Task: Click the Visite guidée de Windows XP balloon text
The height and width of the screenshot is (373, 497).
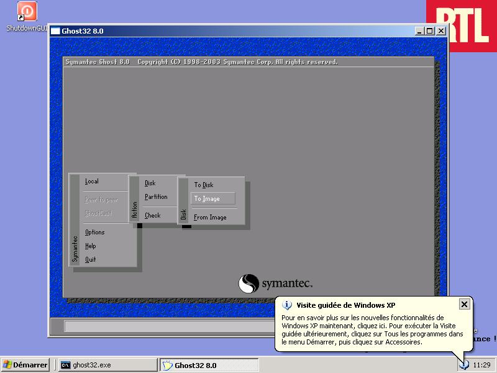Action: point(372,330)
